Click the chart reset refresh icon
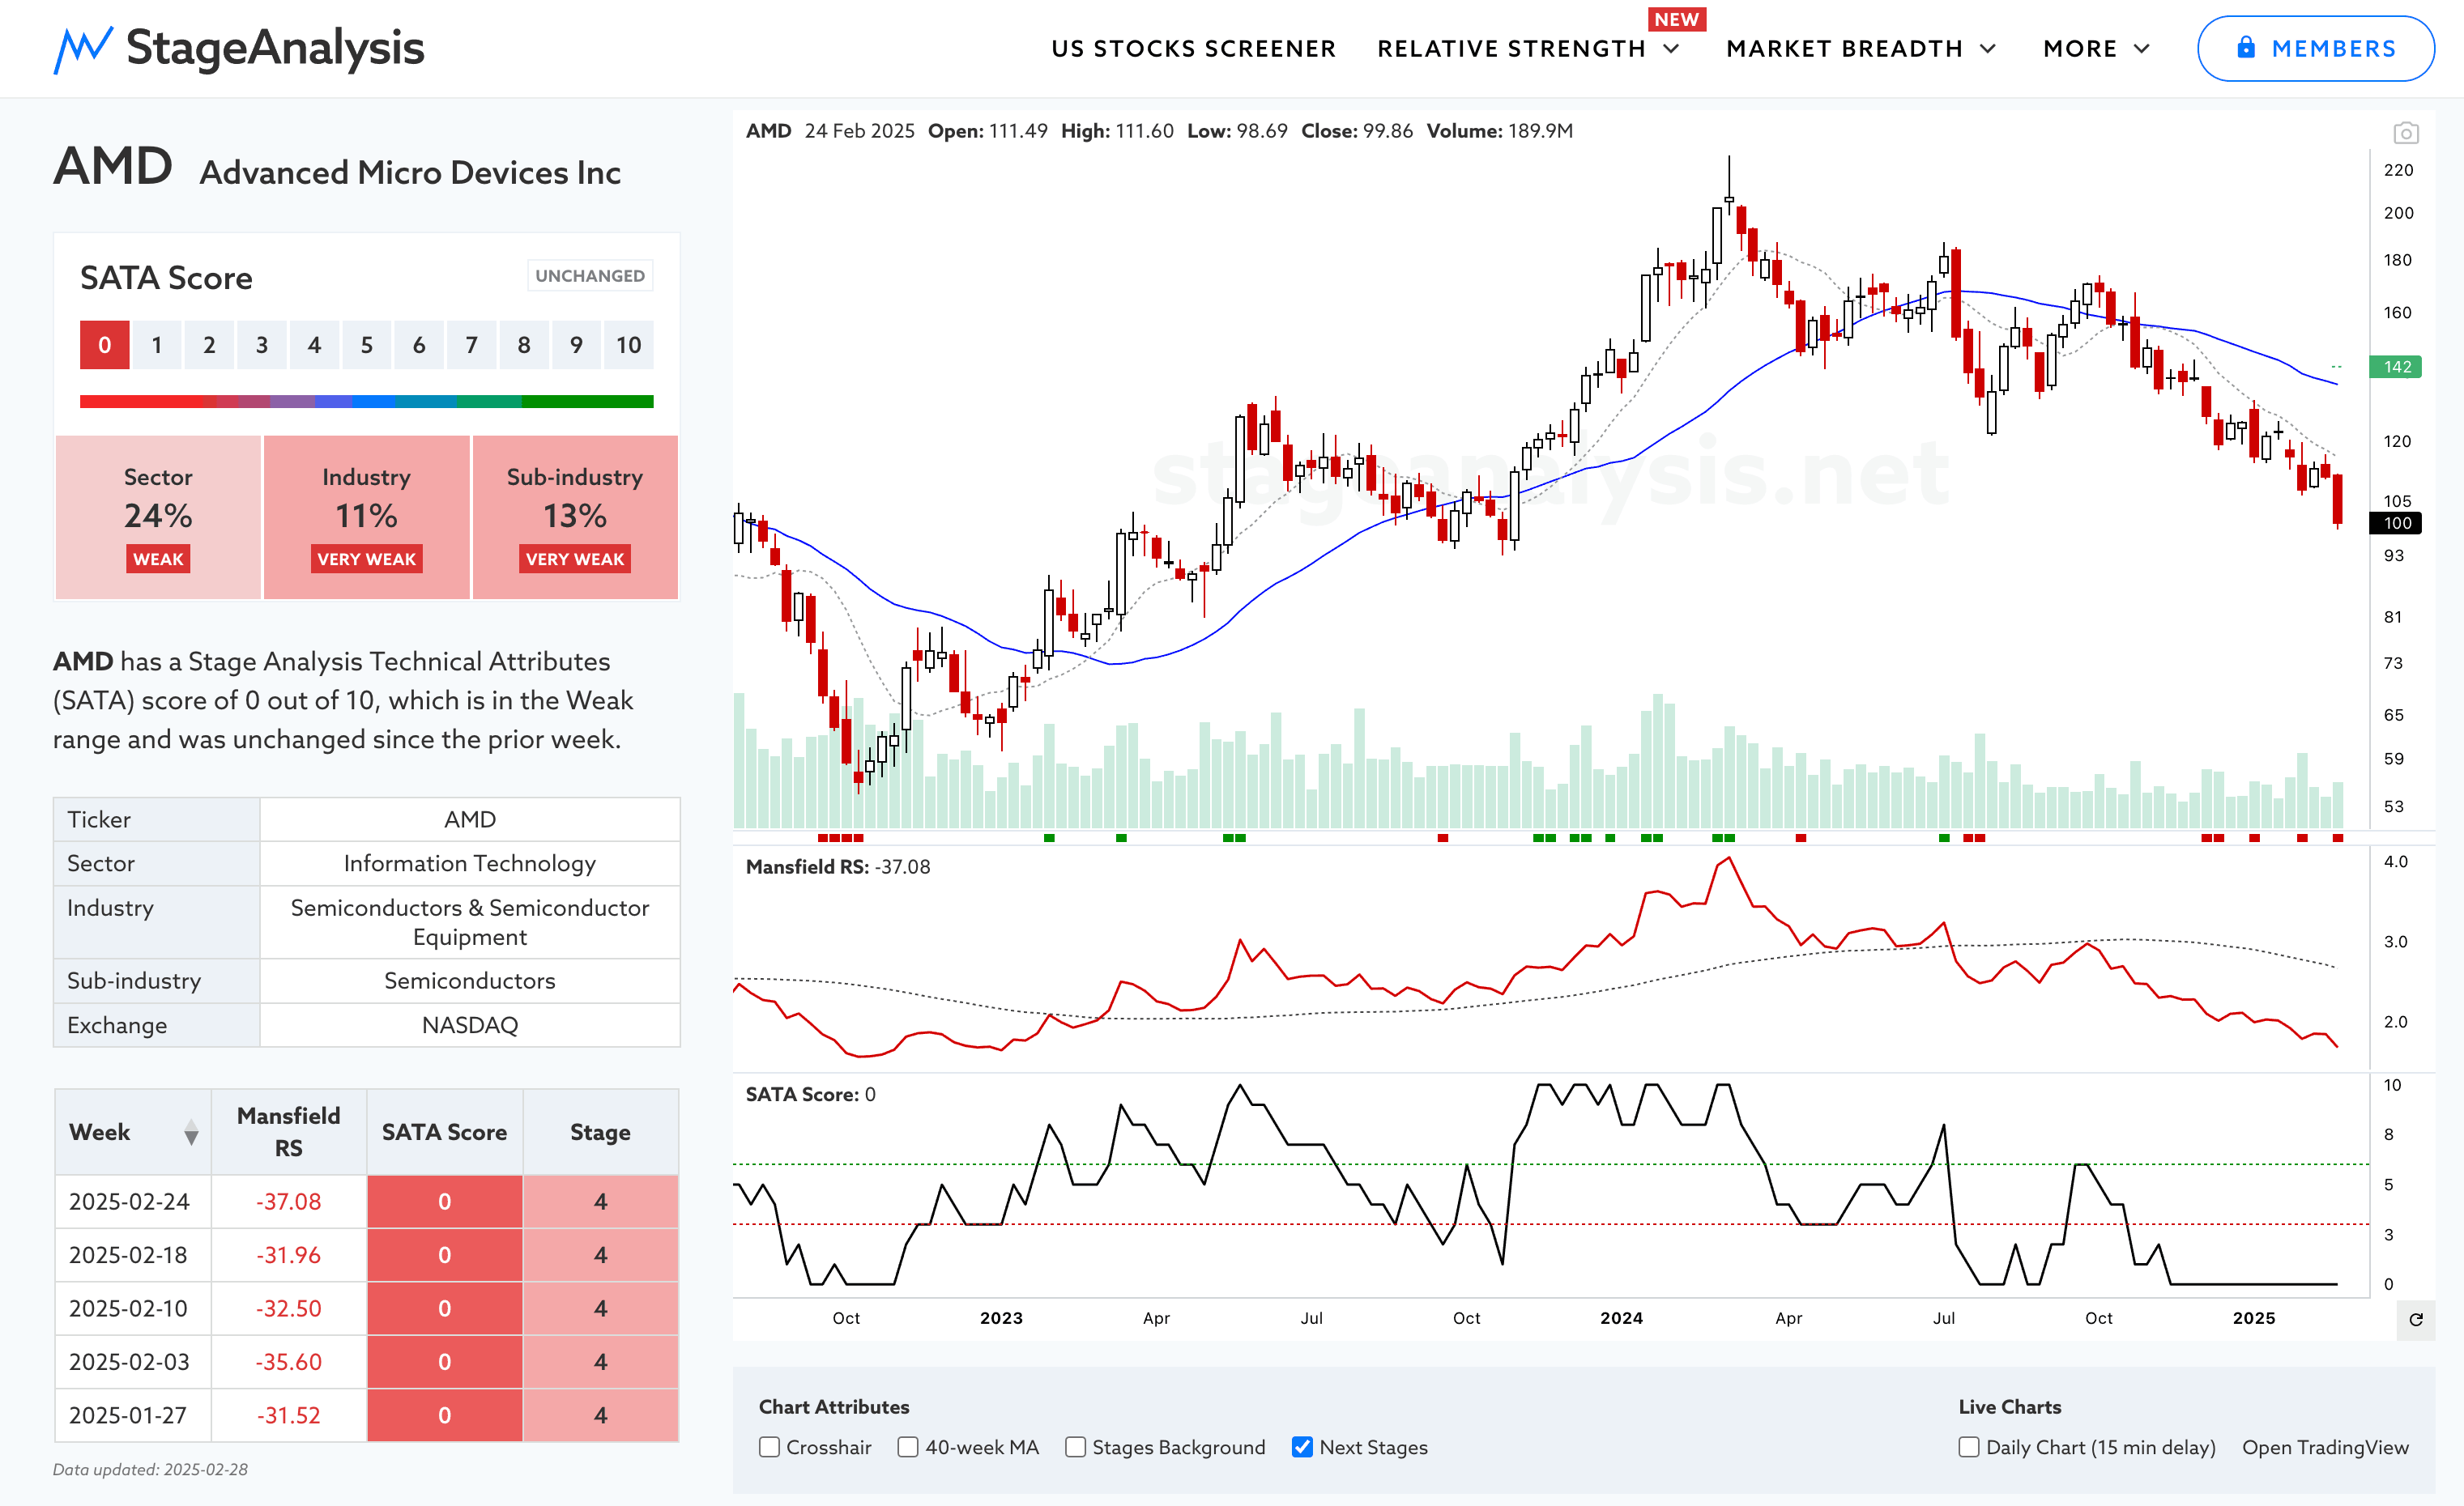This screenshot has height=1506, width=2464. pyautogui.click(x=2416, y=1319)
